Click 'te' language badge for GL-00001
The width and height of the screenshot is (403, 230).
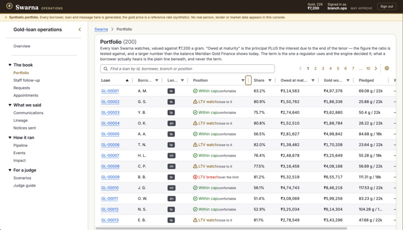pyautogui.click(x=171, y=91)
